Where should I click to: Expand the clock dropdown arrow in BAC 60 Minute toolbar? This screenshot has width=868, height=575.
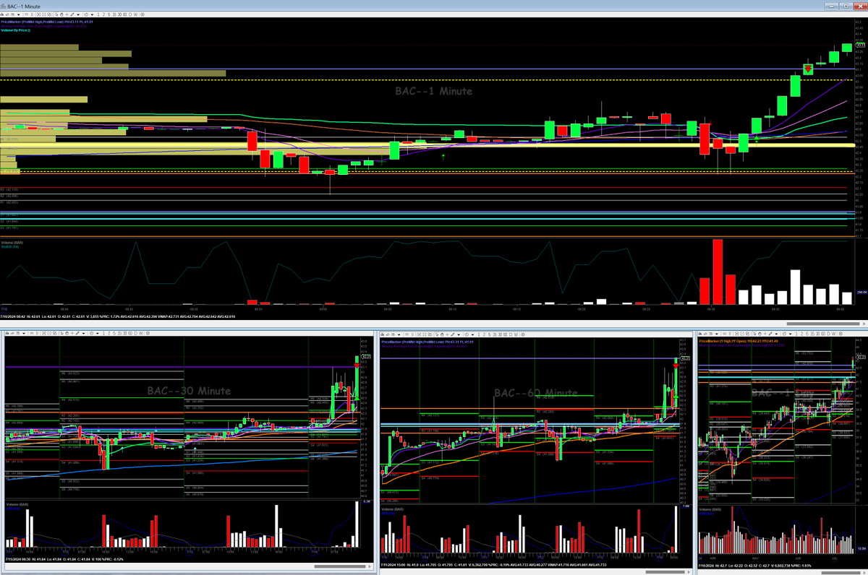coord(472,333)
